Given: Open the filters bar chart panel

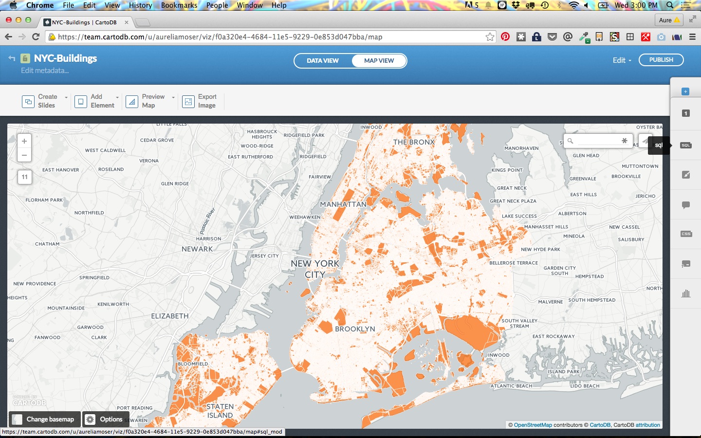Looking at the screenshot, I should coord(685,293).
